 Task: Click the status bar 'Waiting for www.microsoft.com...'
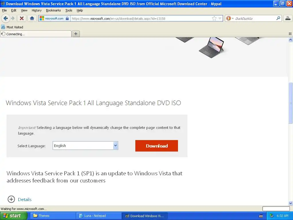pos(24,209)
